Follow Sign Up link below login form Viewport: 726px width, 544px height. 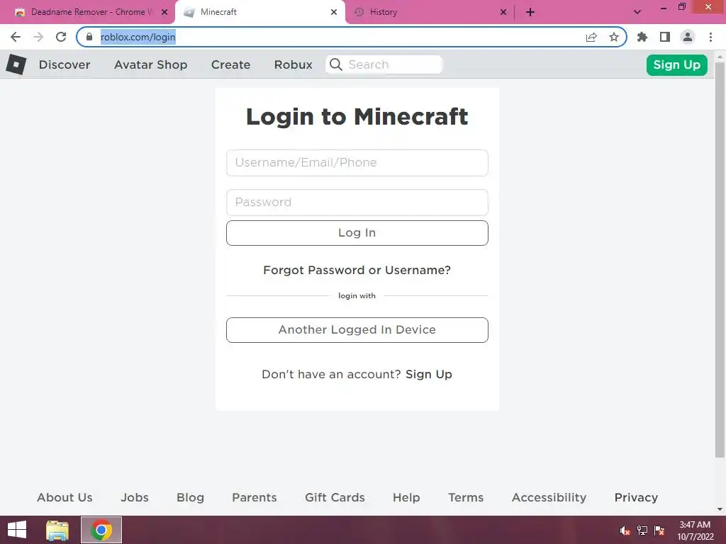click(429, 374)
